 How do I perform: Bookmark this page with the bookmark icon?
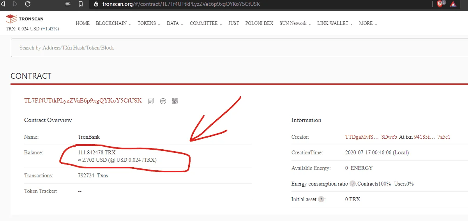pos(81,4)
